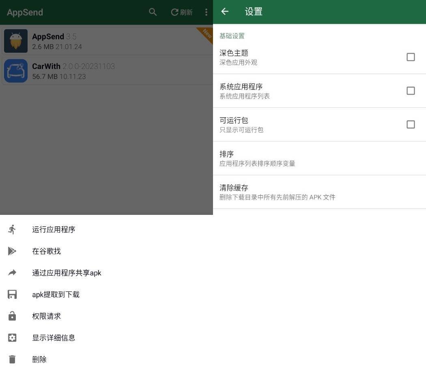The image size is (426, 373).
Task: Enable the dark theme (深色主题) checkbox
Action: click(x=411, y=57)
